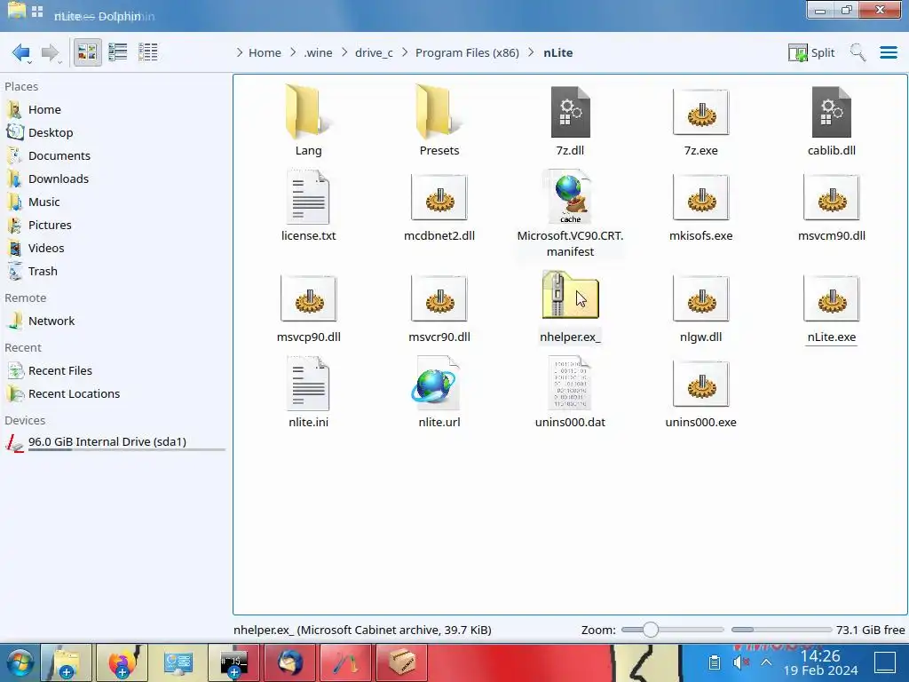Select the 7z.dll file
Screen dimensions: 909x682
[x=571, y=120]
